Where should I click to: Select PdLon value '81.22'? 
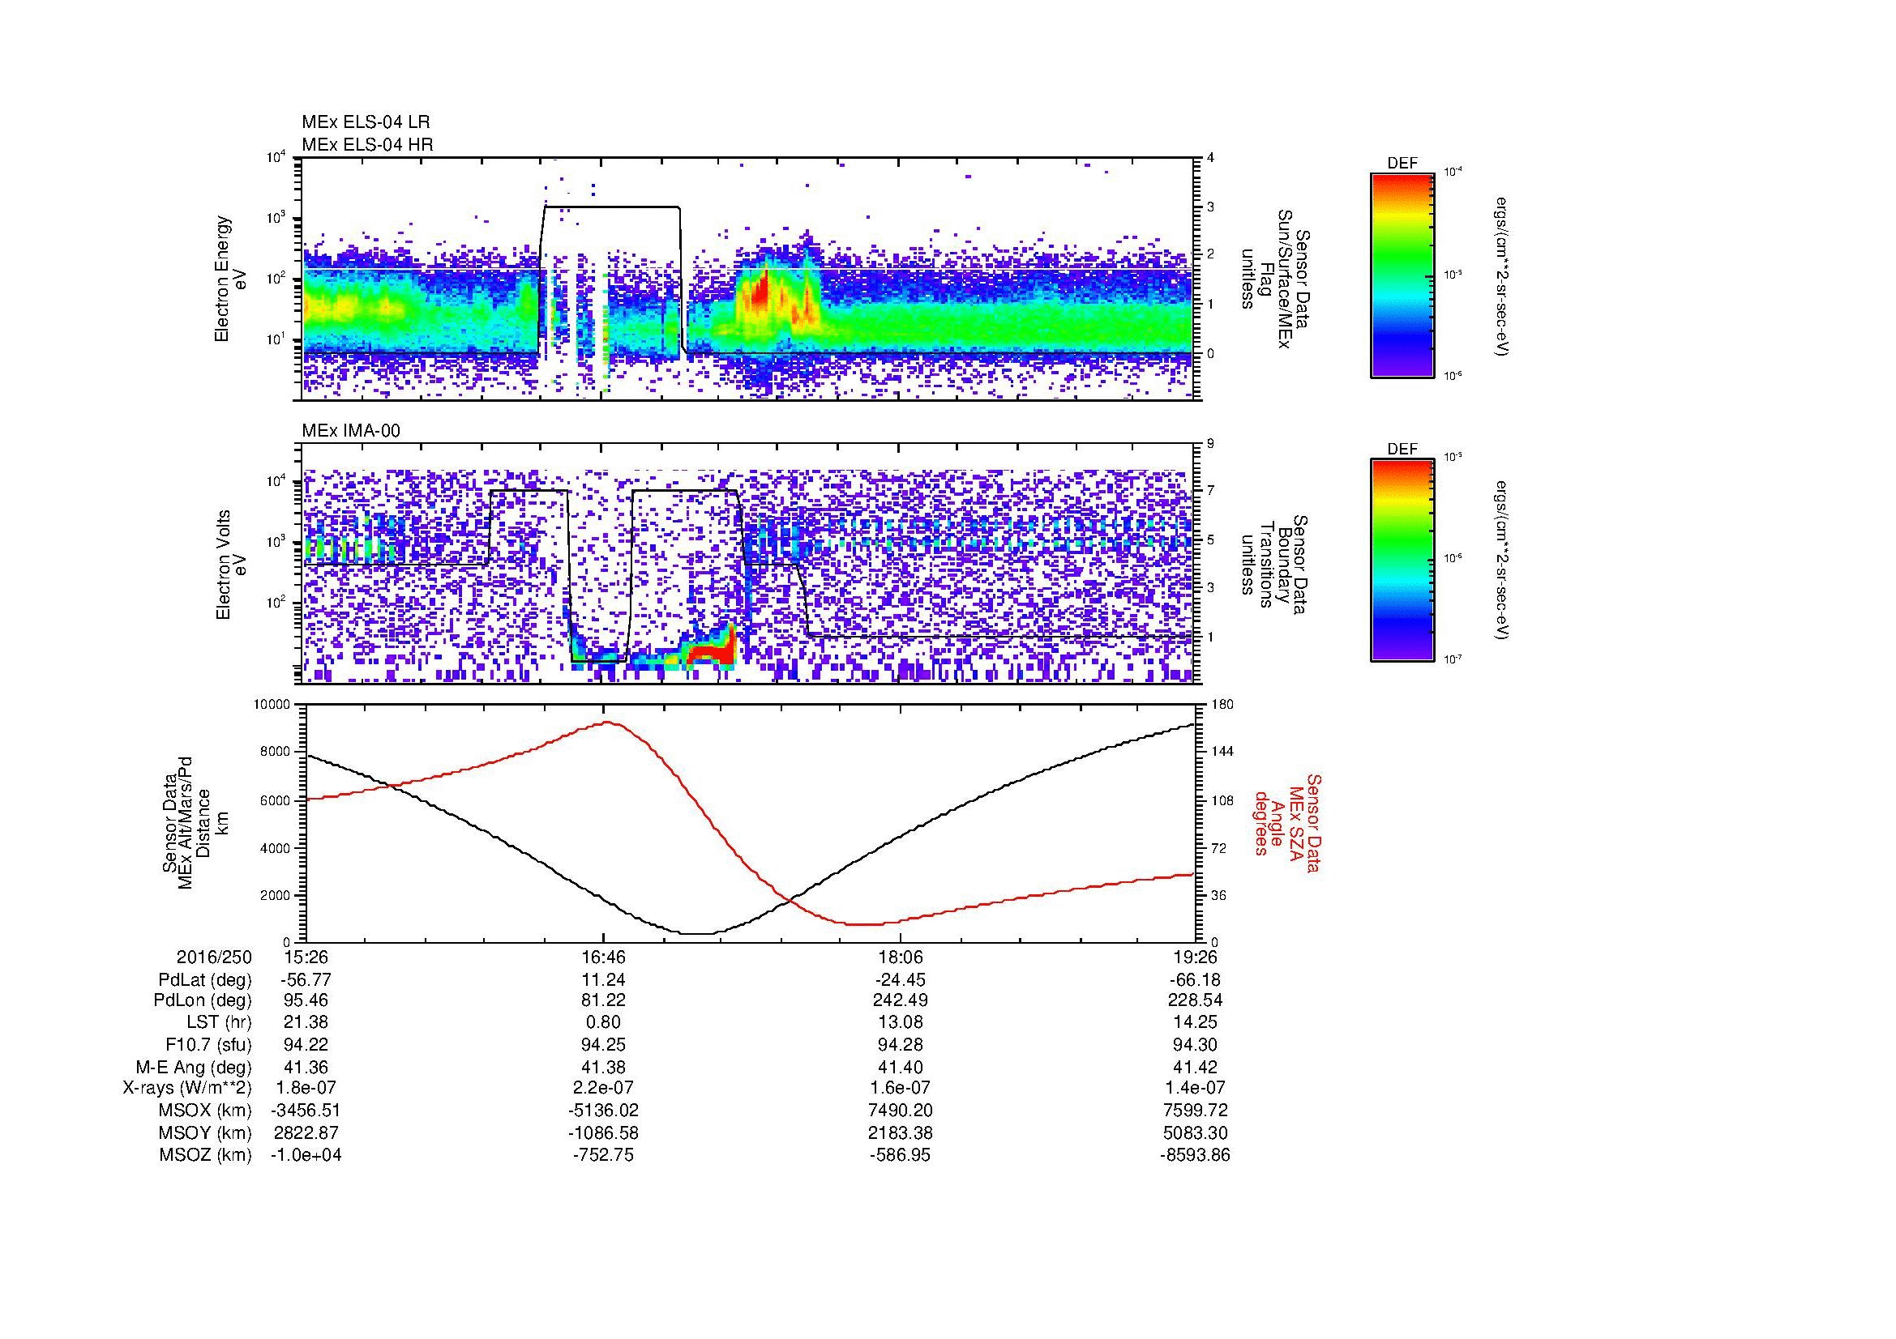point(604,1000)
